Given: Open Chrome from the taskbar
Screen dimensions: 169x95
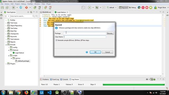Looking at the screenshot, I should [18, 93].
